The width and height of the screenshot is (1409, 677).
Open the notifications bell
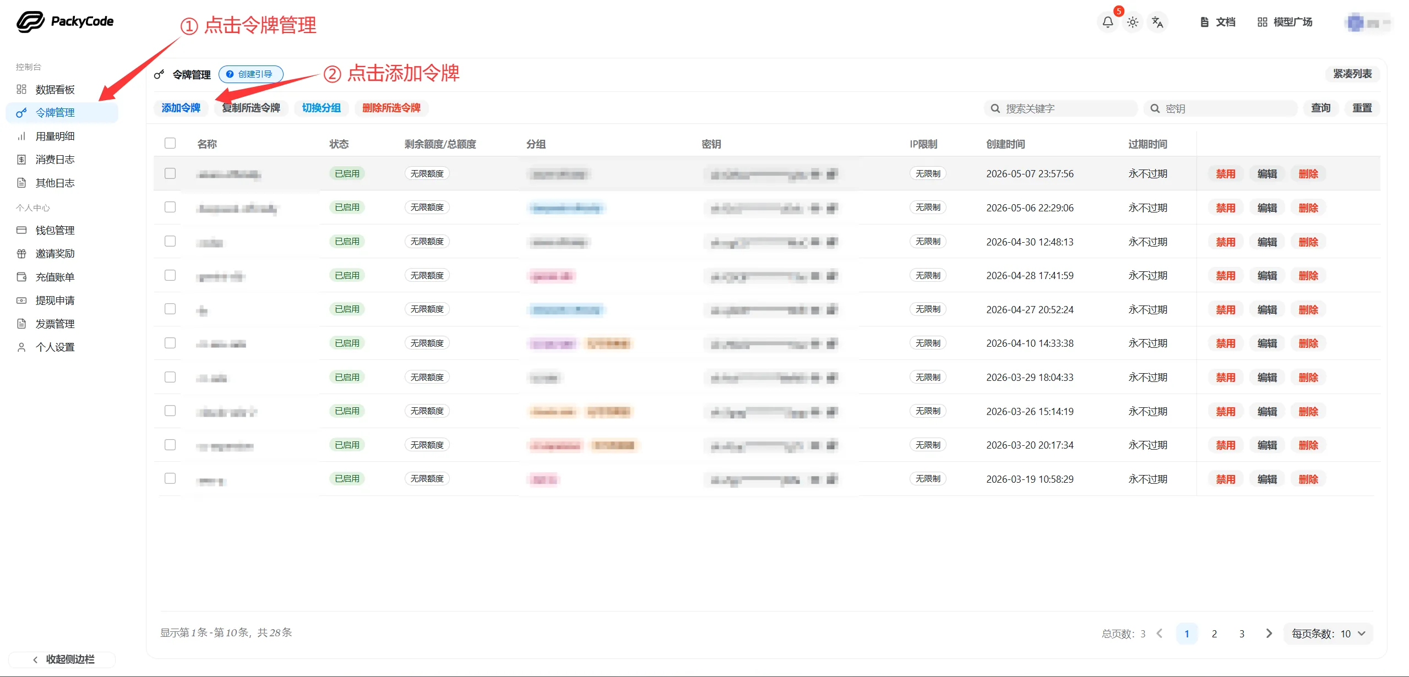(1108, 23)
